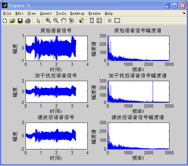Image resolution: width=188 pixels, height=166 pixels.
Task: Click the 频率f label under the bottom spectrum
Action: click(x=138, y=158)
